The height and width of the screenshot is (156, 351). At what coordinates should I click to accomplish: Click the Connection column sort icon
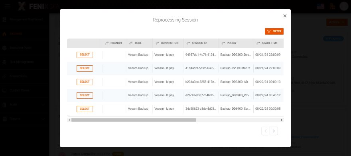157,43
